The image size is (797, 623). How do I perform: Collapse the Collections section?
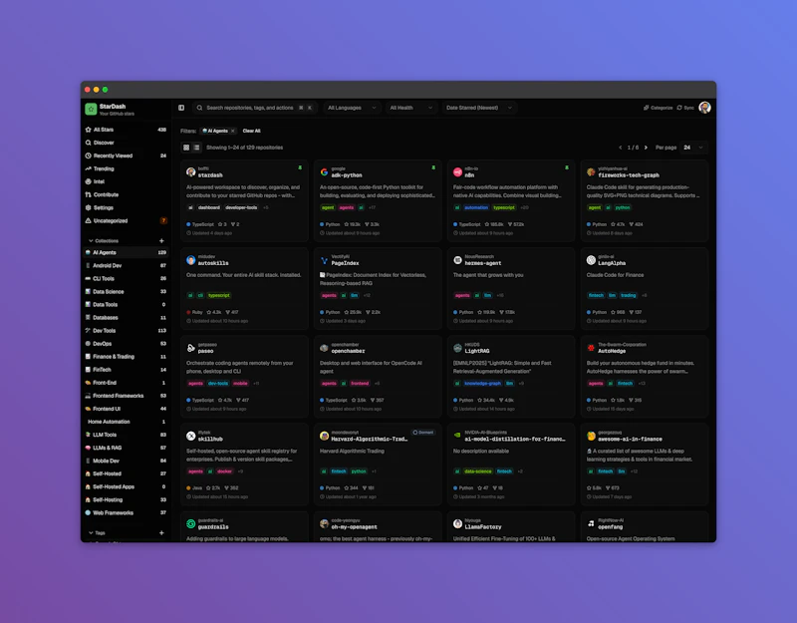tap(104, 241)
